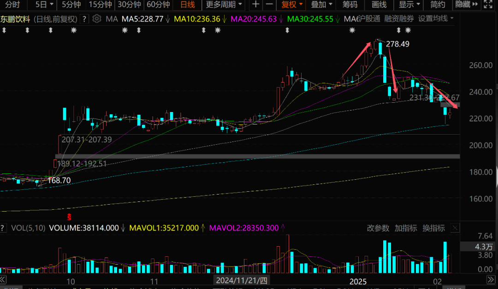Click the minus zoom-out icon
The height and width of the screenshot is (289, 498).
pyautogui.click(x=269, y=5)
